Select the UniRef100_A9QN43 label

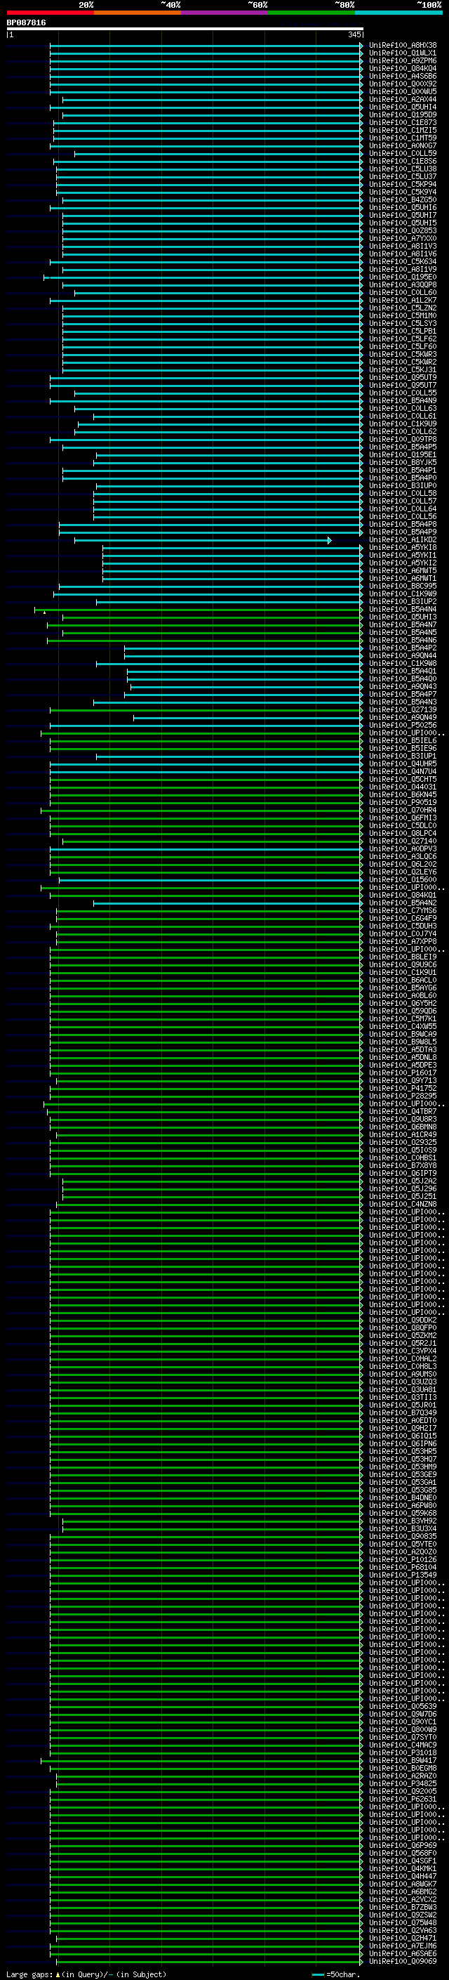(402, 686)
